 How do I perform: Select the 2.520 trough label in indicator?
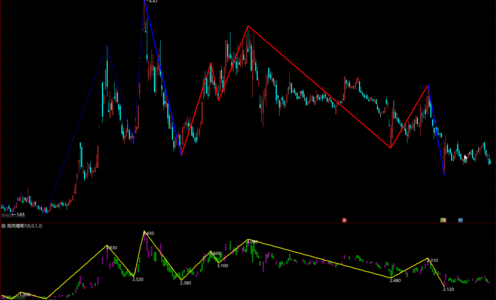point(138,280)
